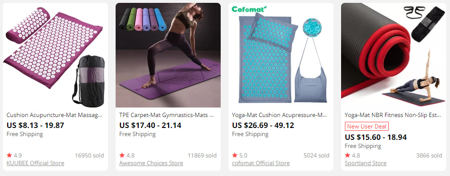
Task: Visit Awesome Choices Store link
Action: [x=151, y=163]
